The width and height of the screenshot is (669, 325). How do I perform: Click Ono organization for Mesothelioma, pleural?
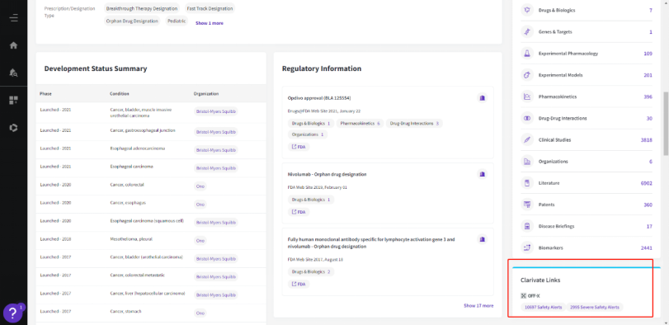(200, 241)
